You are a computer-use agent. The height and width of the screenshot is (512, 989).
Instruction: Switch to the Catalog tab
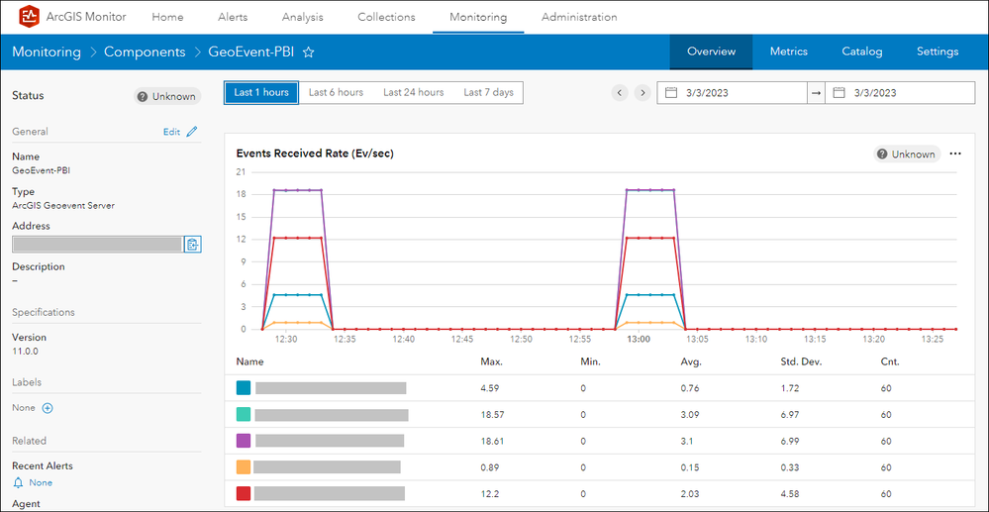[x=862, y=51]
